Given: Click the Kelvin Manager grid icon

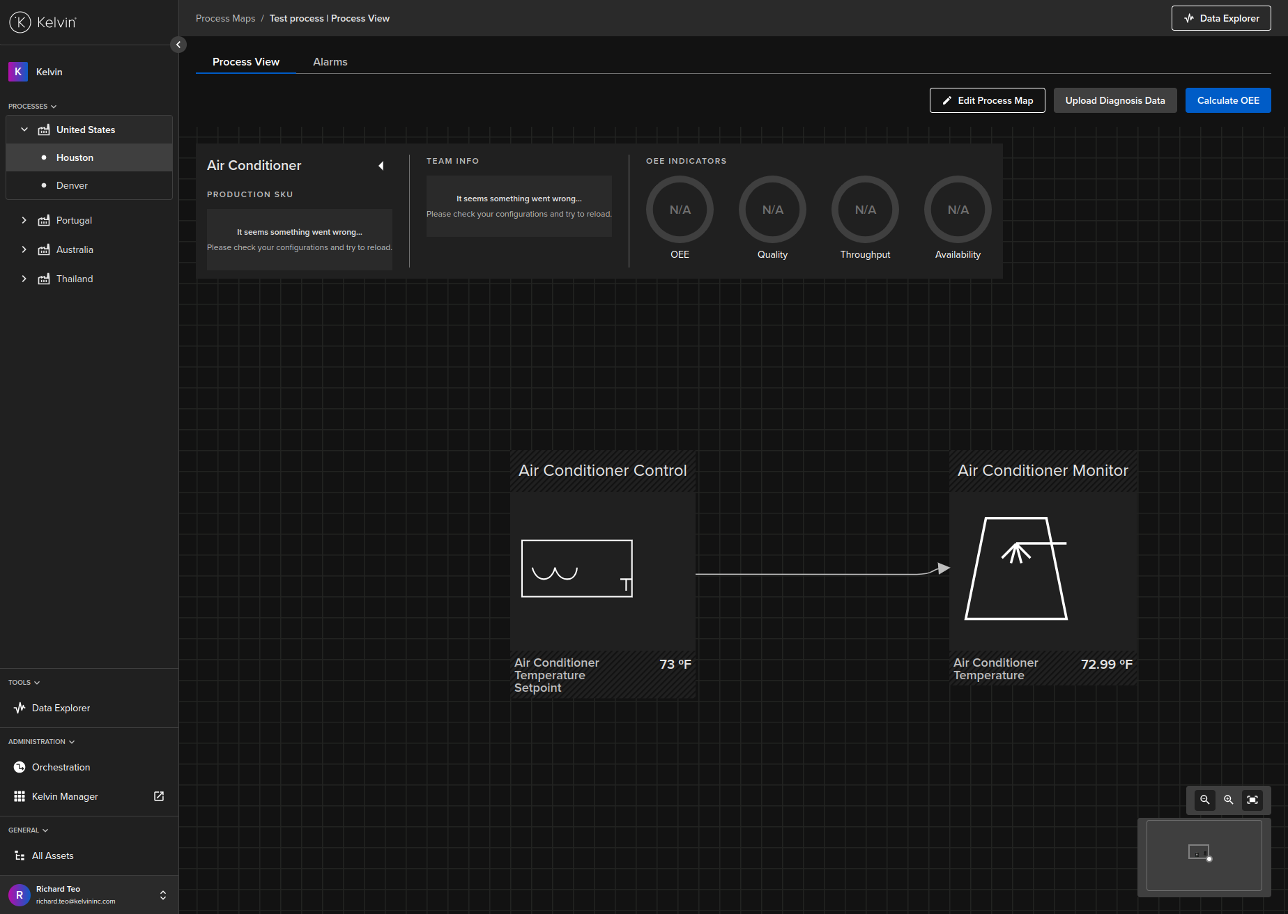Looking at the screenshot, I should tap(19, 796).
